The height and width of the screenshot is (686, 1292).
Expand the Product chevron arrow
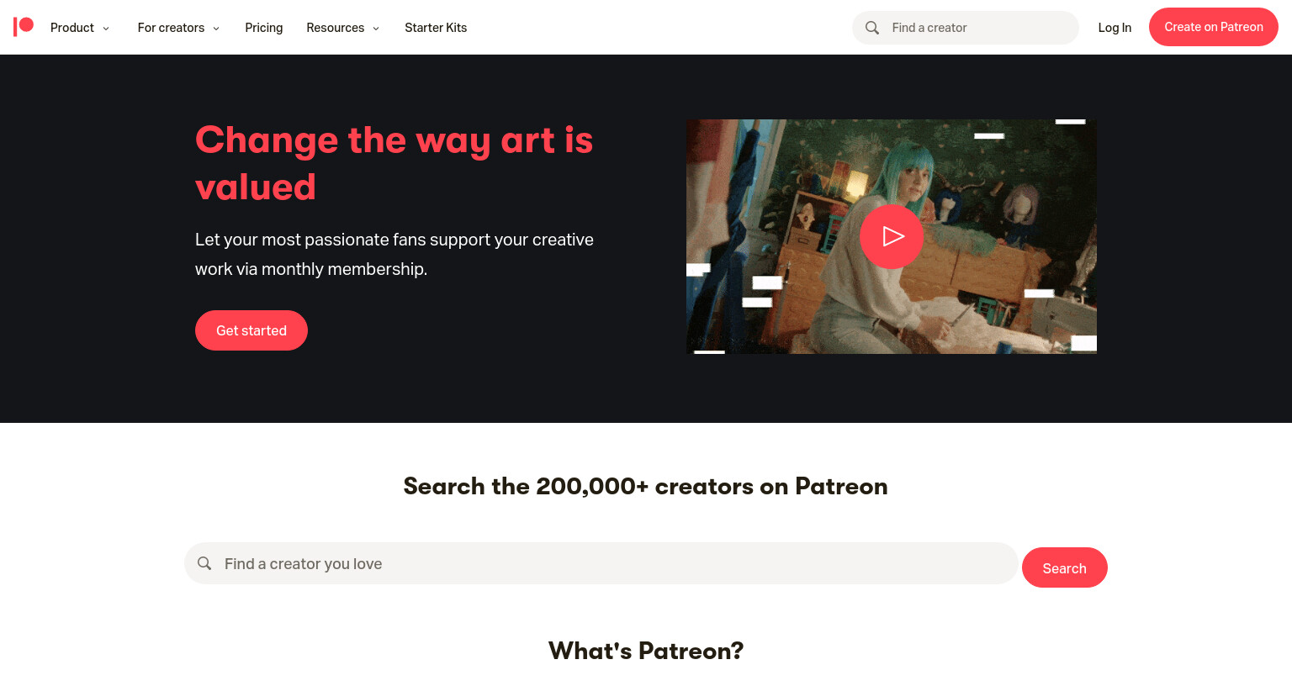click(x=106, y=29)
